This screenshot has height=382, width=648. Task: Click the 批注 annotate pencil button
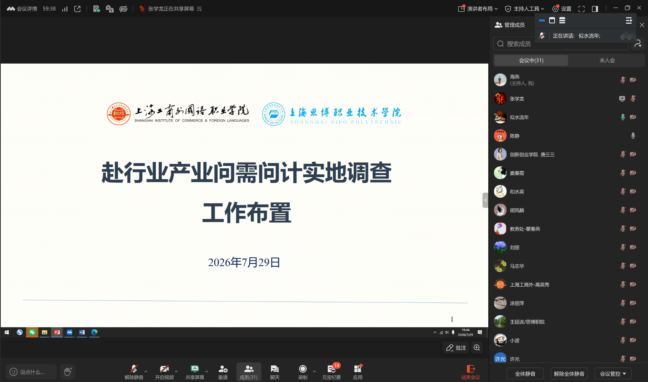pos(456,348)
